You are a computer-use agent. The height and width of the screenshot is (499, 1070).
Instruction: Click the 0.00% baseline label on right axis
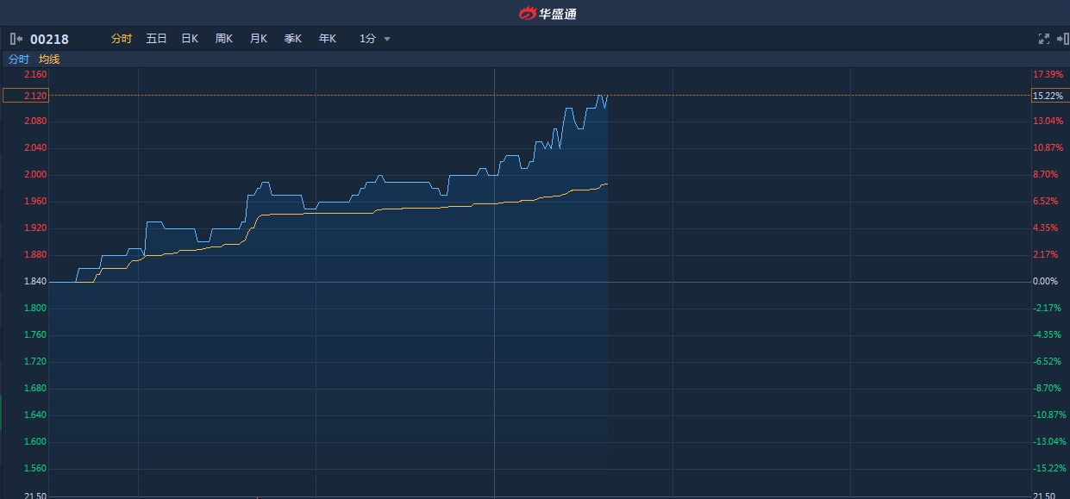pyautogui.click(x=1045, y=282)
